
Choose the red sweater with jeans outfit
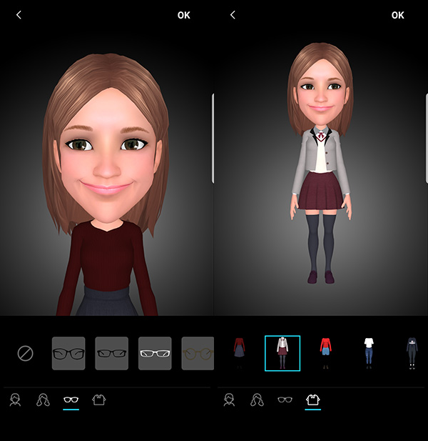326,353
